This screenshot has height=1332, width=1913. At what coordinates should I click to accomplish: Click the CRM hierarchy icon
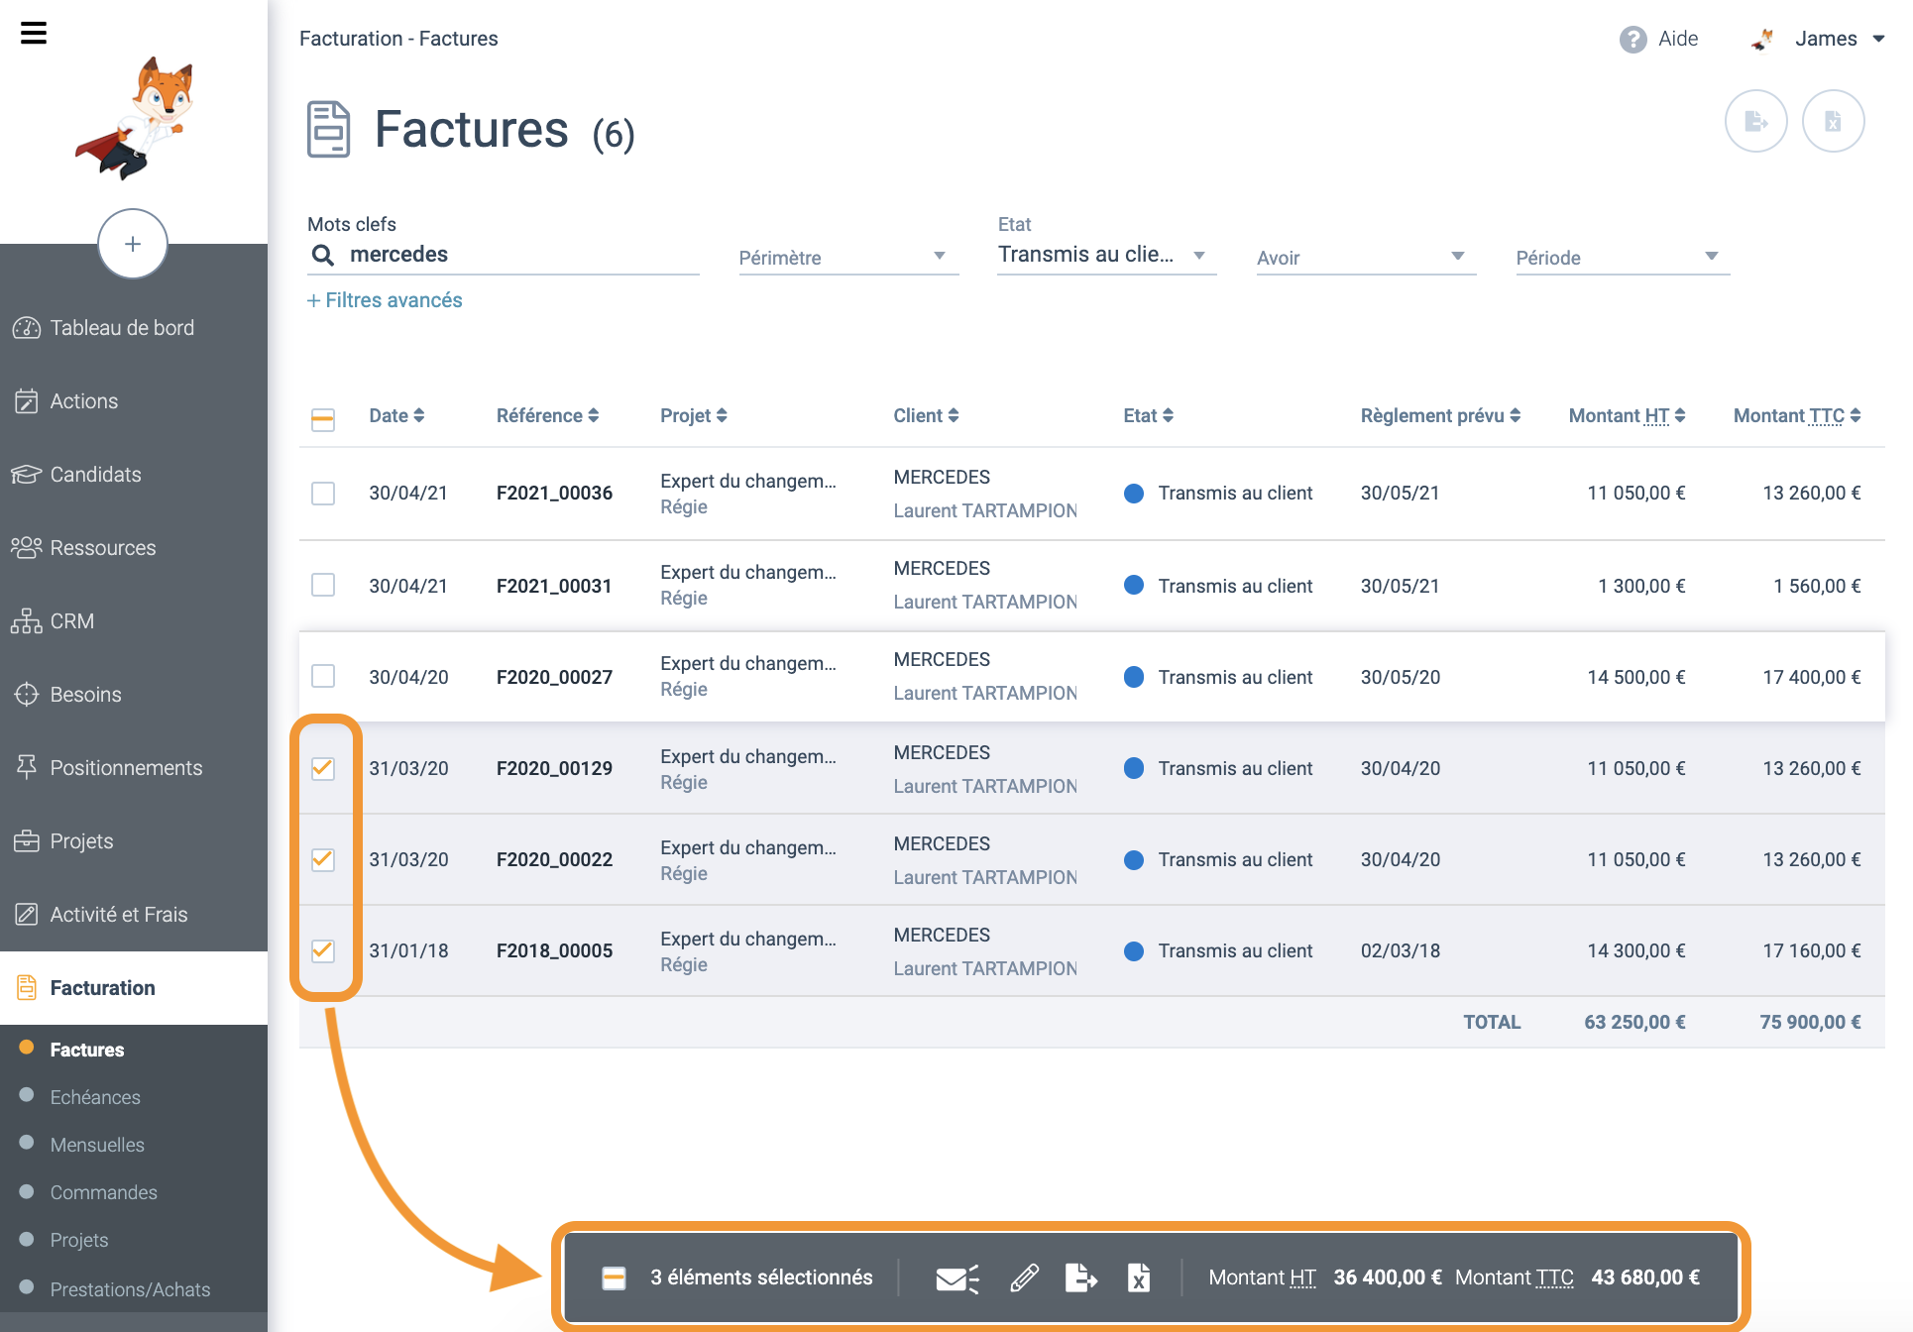(26, 621)
